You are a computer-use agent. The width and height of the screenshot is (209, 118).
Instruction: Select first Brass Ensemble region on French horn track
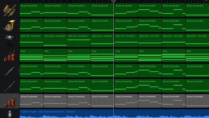31,25
